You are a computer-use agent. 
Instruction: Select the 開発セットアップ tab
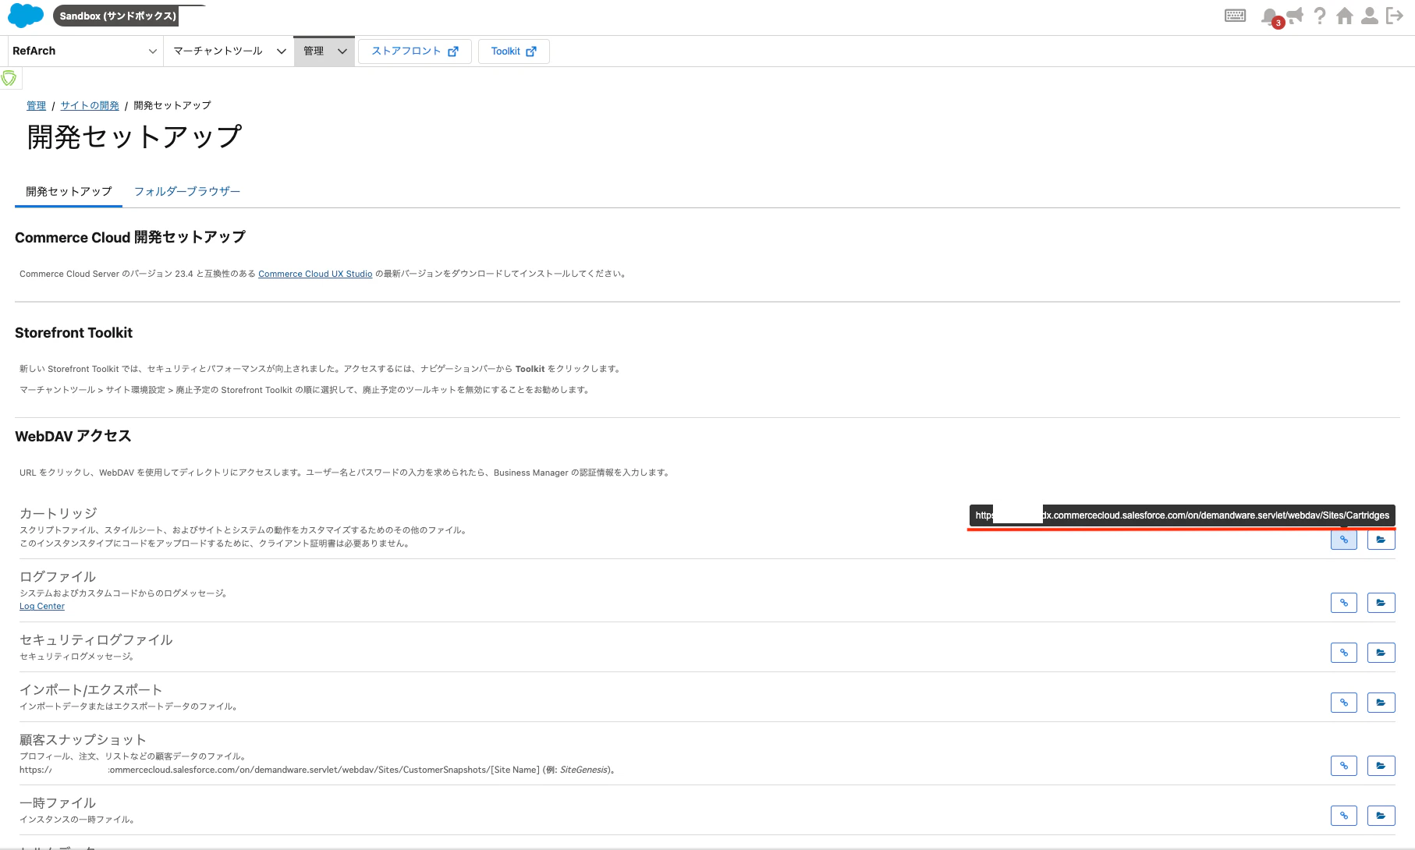pos(69,192)
